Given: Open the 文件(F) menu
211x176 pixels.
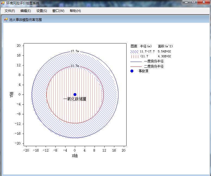Looking at the screenshot, I should pos(10,11).
